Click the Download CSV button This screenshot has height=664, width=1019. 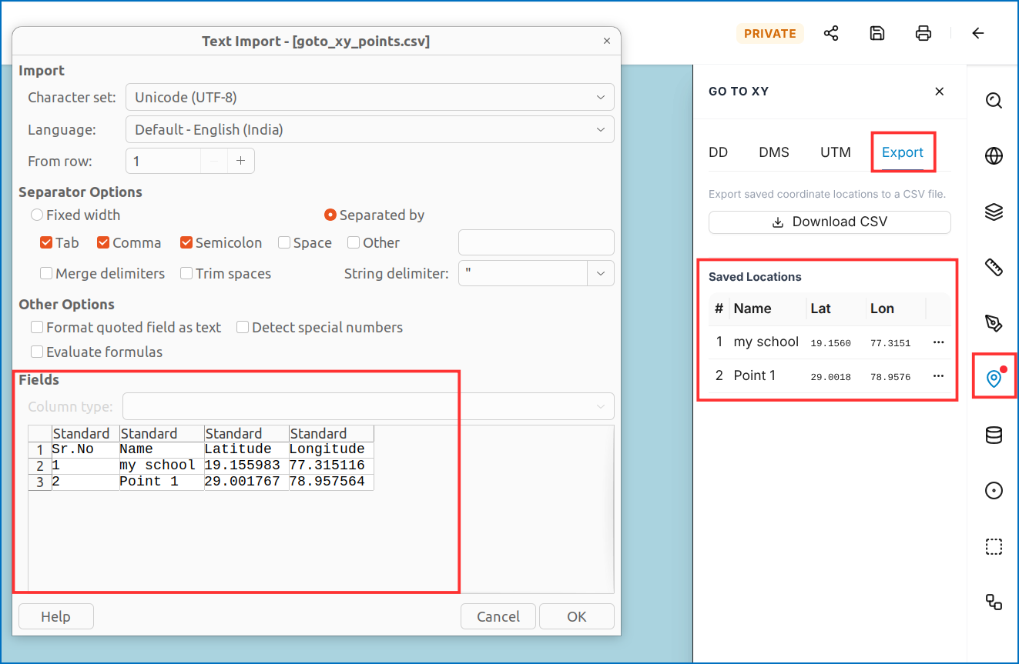click(830, 222)
